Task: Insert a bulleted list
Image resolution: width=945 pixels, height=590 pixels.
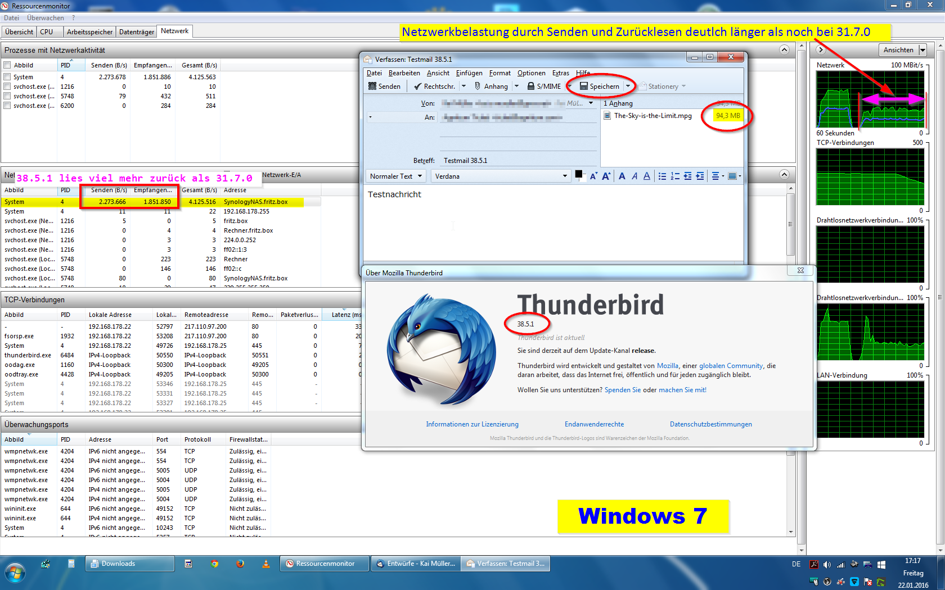Action: point(663,176)
